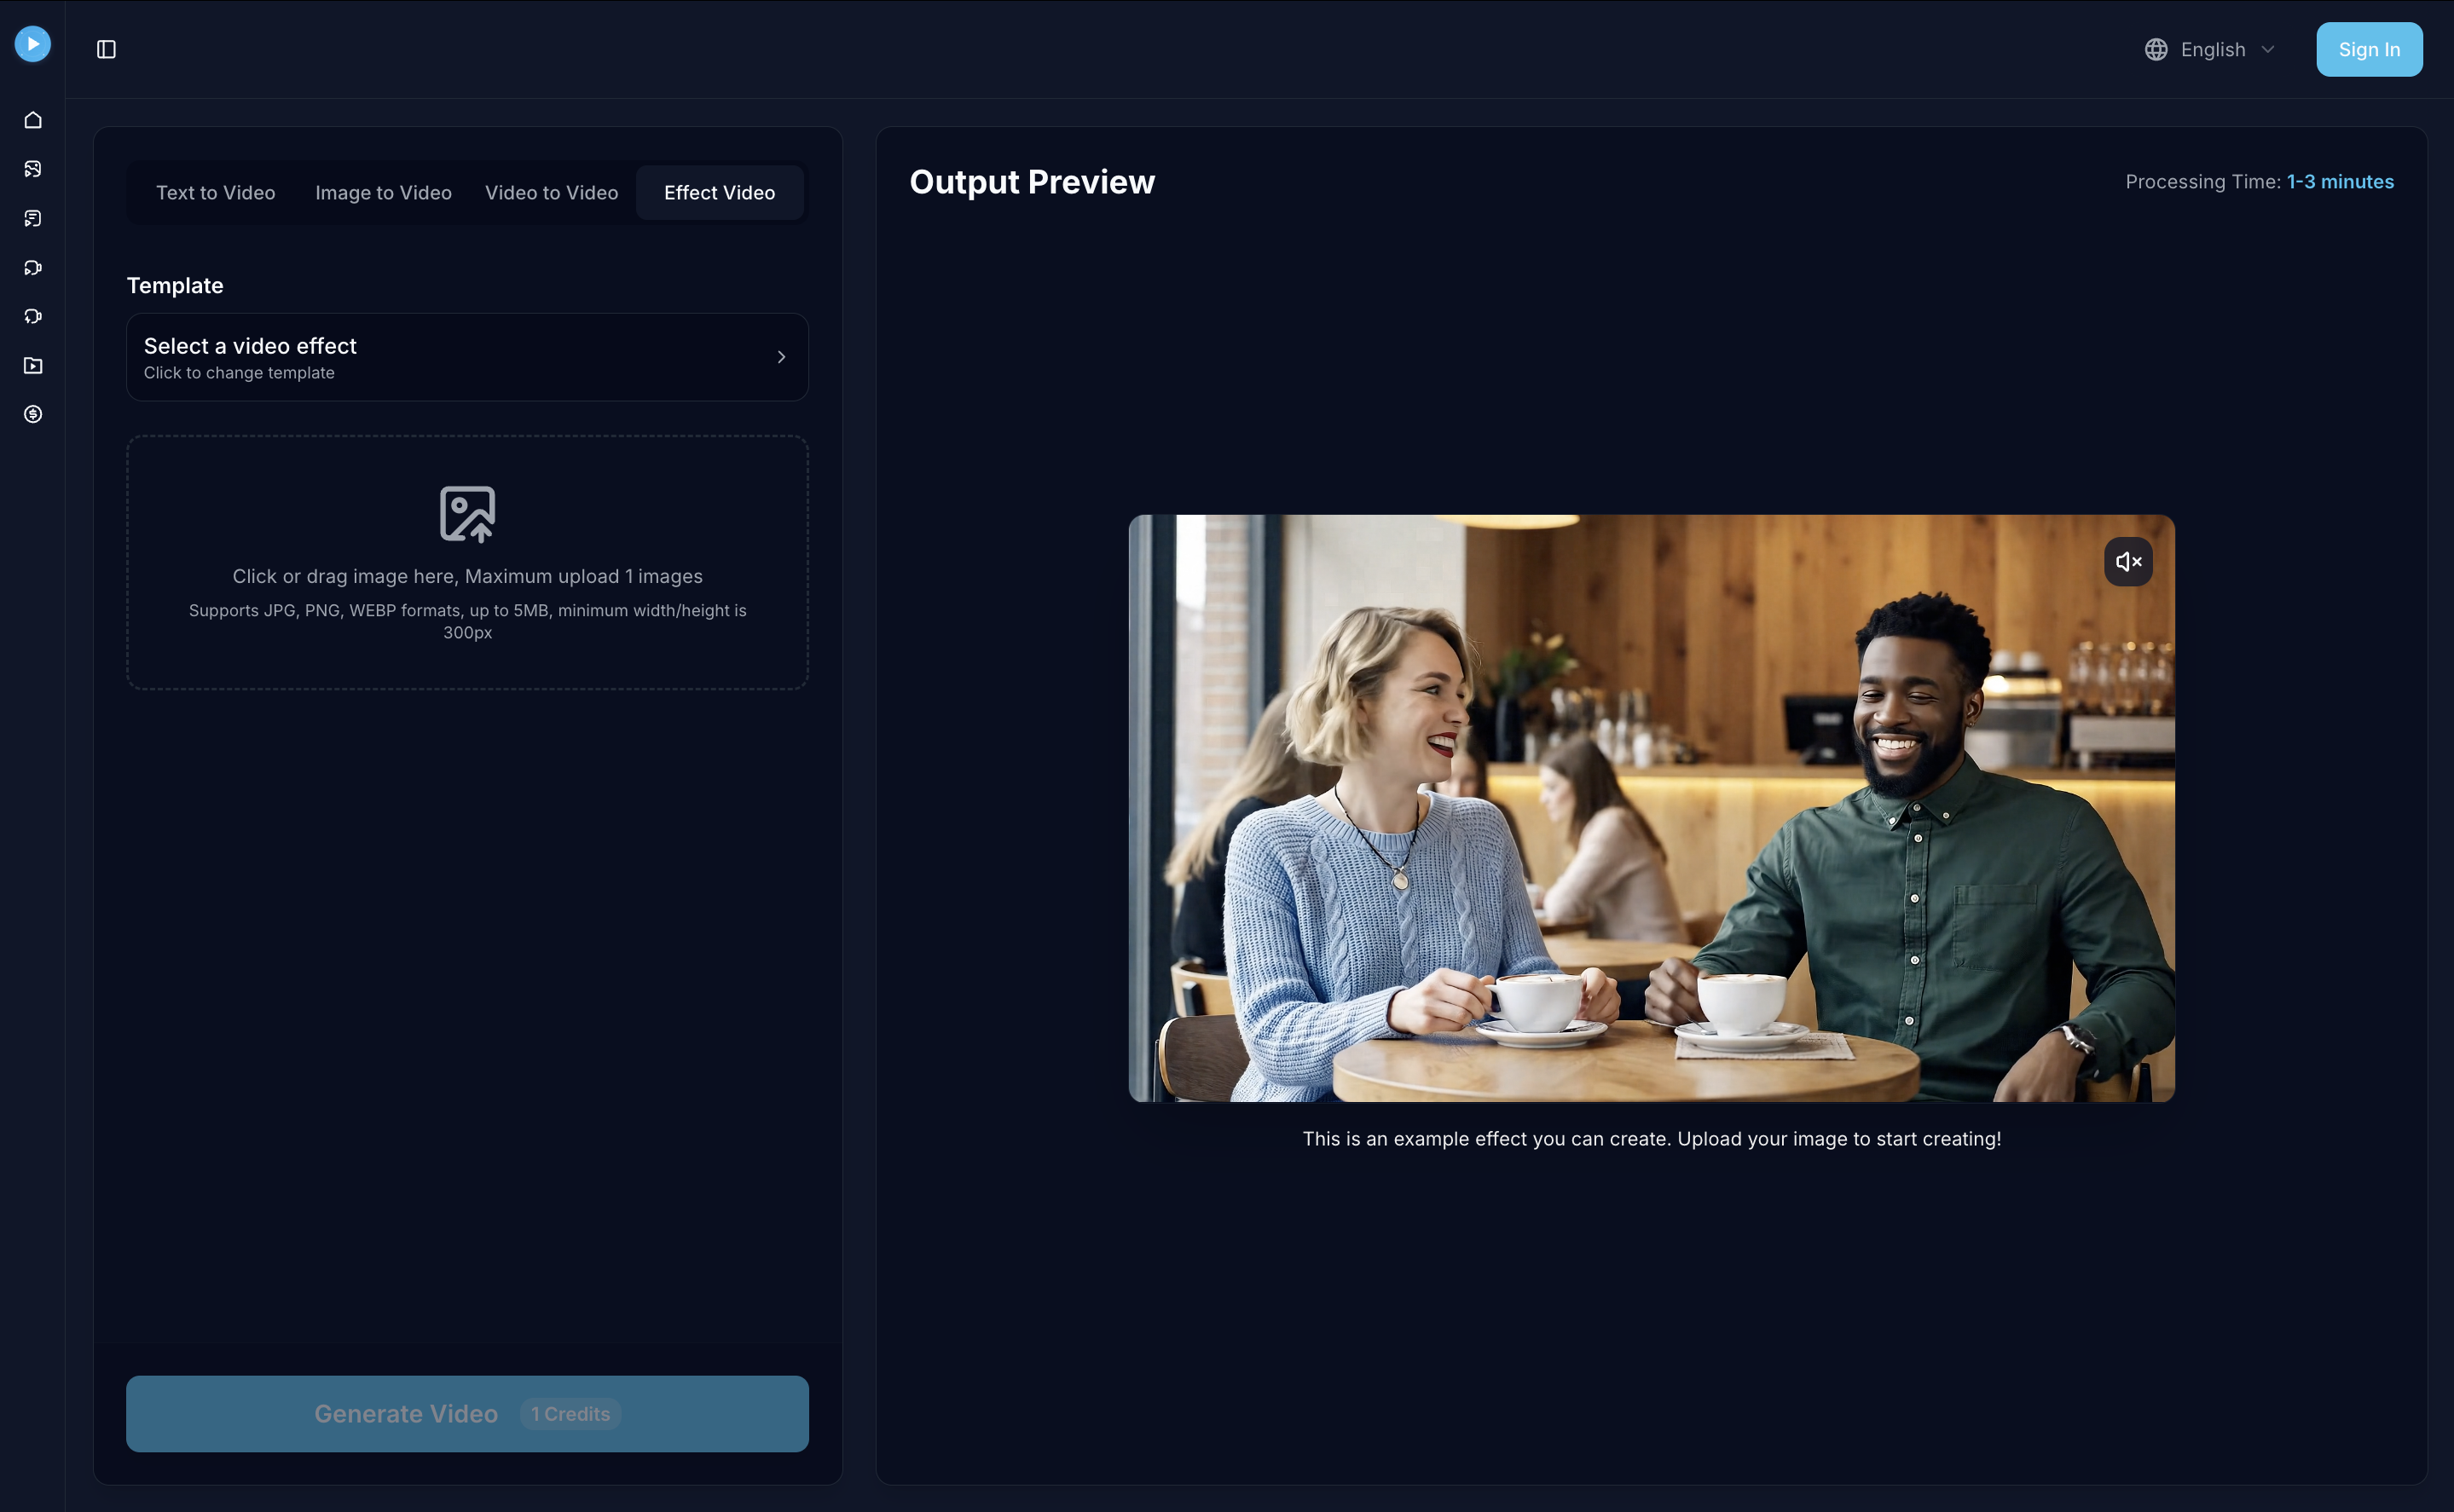Expand the video effect template selector

pyautogui.click(x=467, y=357)
